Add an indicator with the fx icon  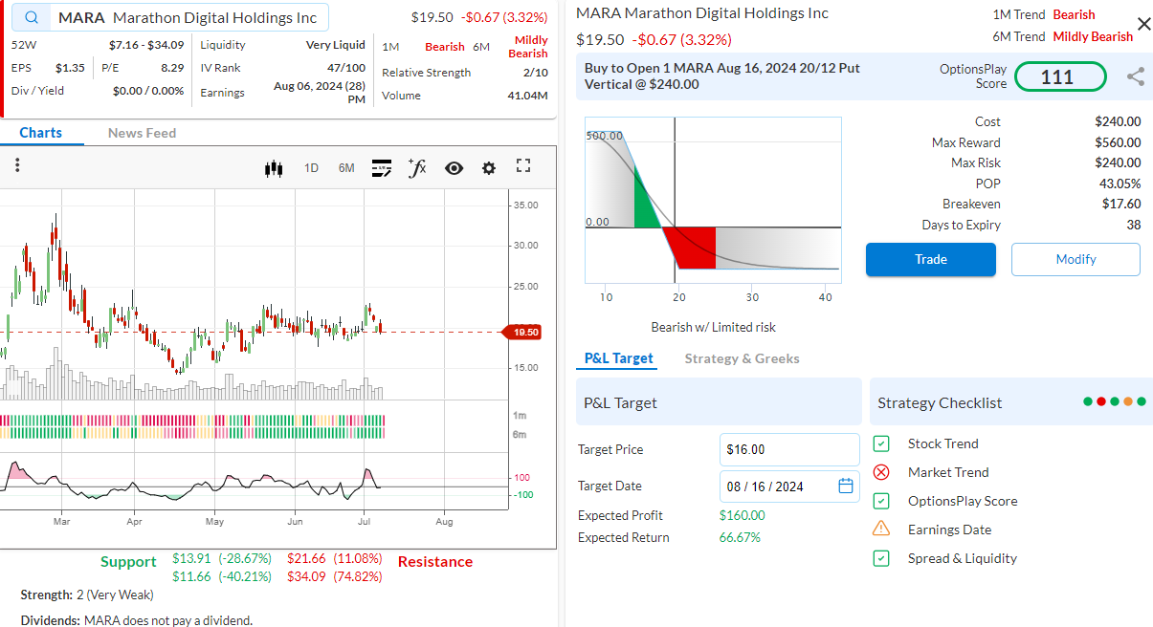tap(417, 168)
